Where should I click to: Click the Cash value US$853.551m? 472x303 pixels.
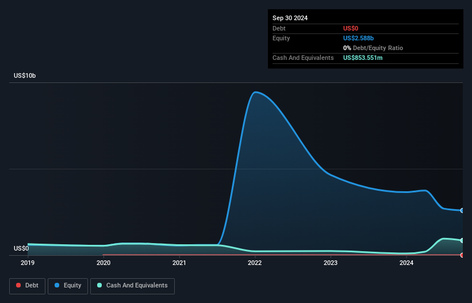pos(363,58)
